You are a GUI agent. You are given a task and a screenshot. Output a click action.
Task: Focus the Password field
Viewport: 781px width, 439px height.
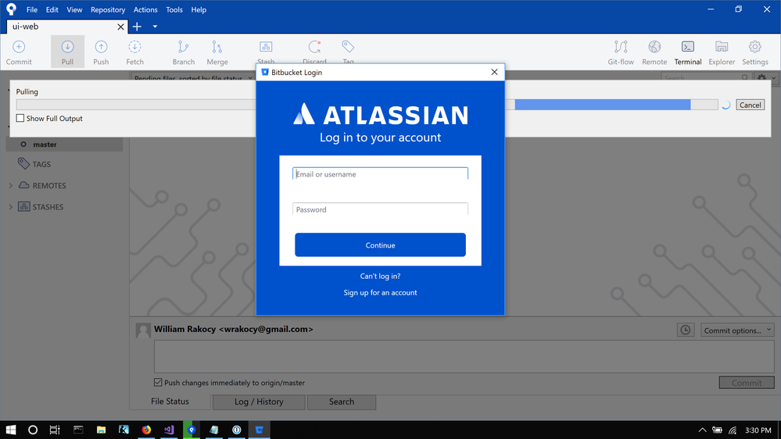[x=380, y=209]
